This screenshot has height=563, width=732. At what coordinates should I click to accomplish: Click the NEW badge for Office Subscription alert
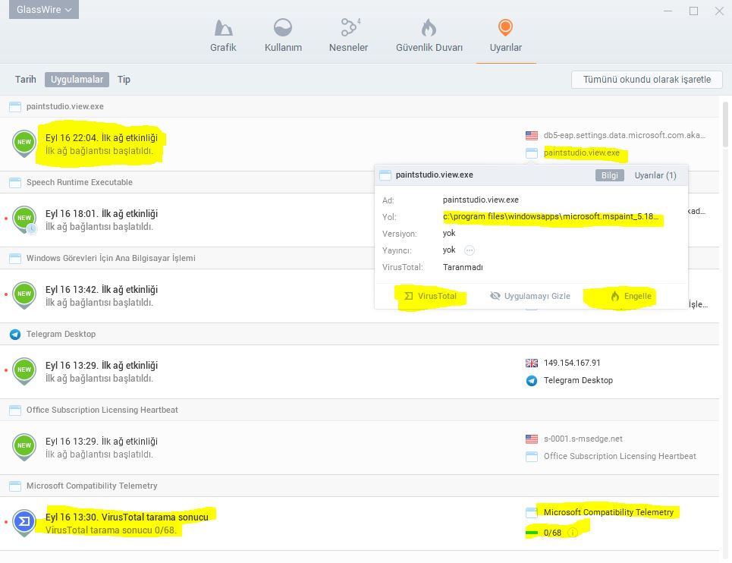click(24, 446)
